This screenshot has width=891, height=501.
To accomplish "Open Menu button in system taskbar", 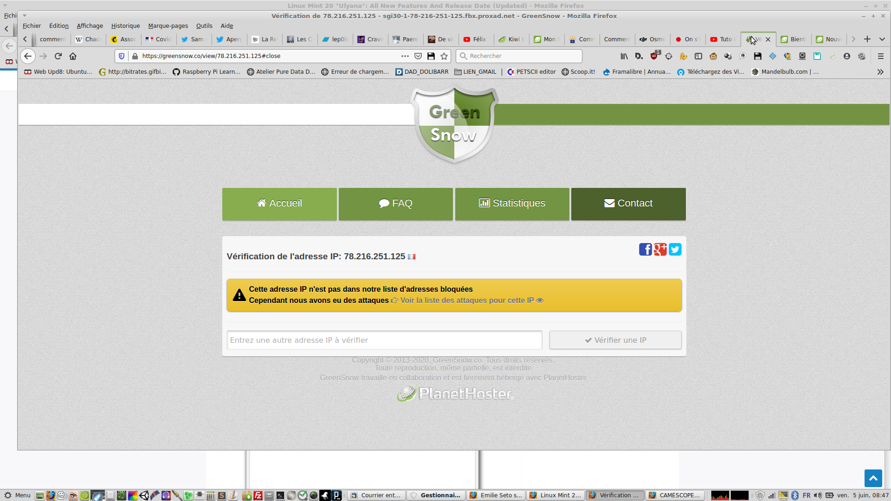I will (17, 495).
